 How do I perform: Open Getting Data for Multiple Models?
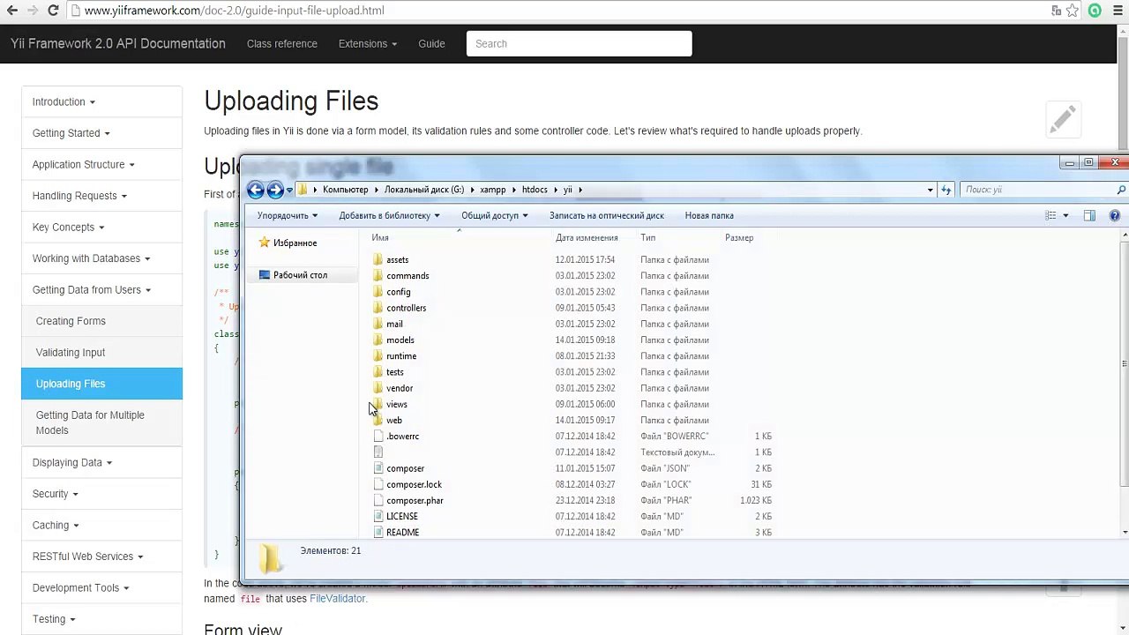click(101, 422)
